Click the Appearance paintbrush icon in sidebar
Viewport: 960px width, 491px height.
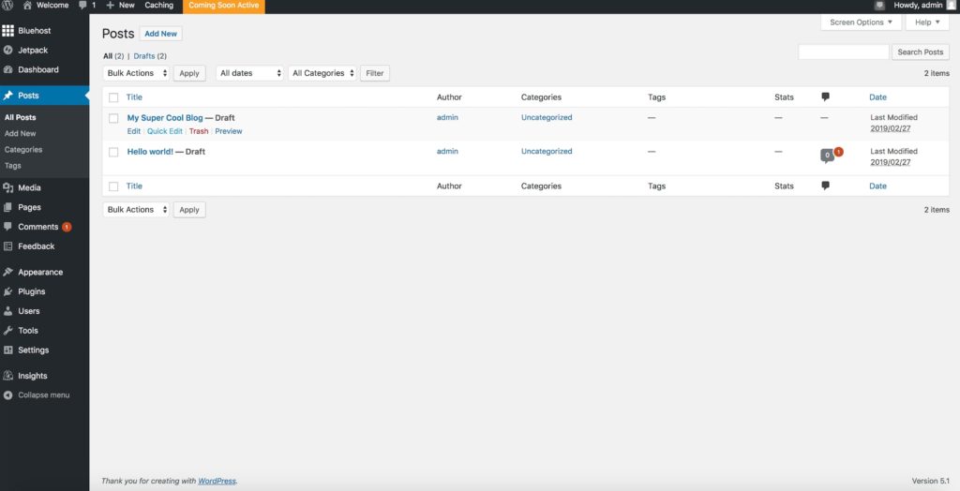coord(7,272)
